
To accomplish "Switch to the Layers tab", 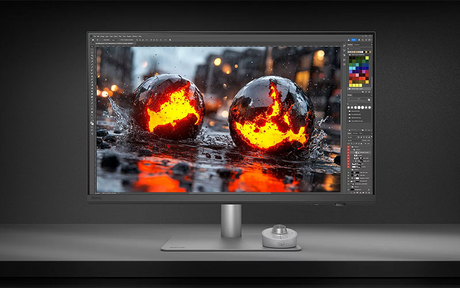I will (x=350, y=134).
